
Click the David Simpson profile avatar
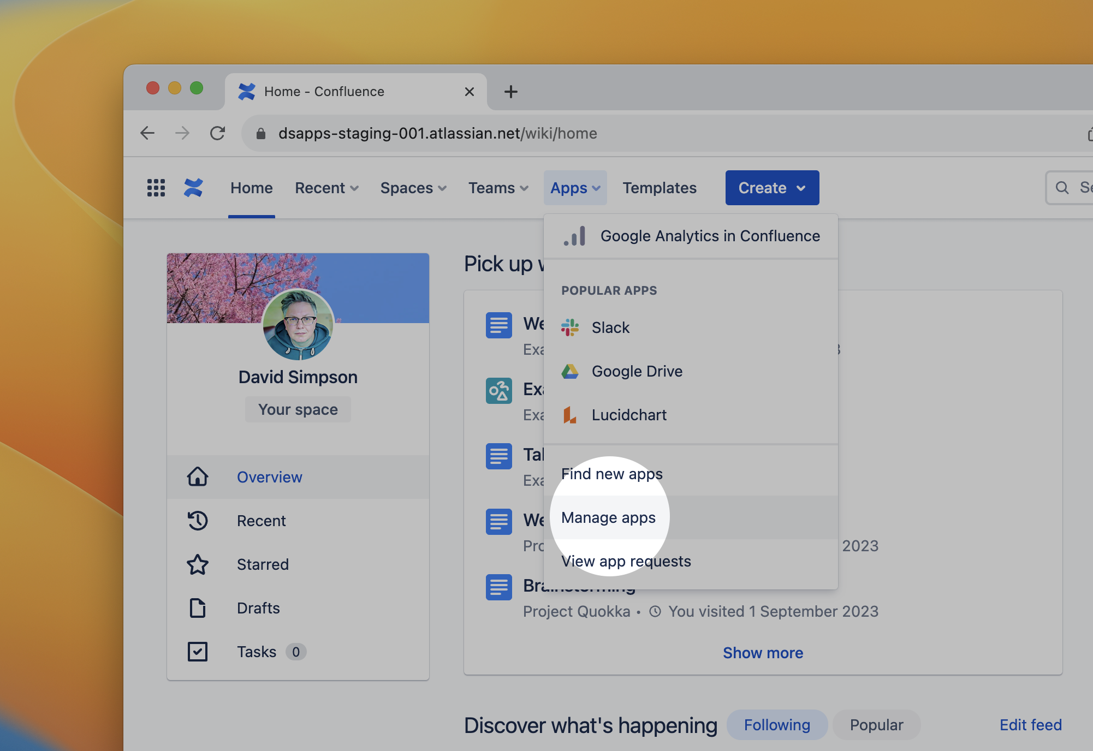click(298, 325)
